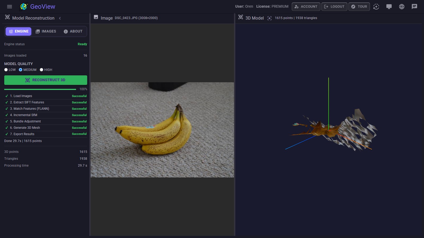The height and width of the screenshot is (238, 424).
Task: Click step '1. Load Images'
Action: pos(46,96)
